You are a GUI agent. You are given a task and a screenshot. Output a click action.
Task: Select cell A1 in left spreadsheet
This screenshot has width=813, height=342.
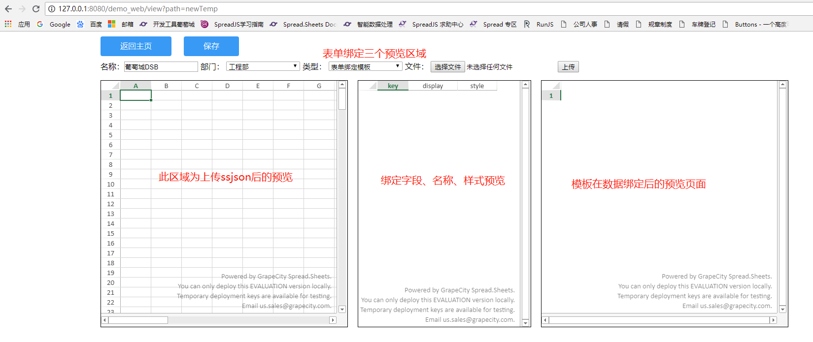tap(135, 95)
